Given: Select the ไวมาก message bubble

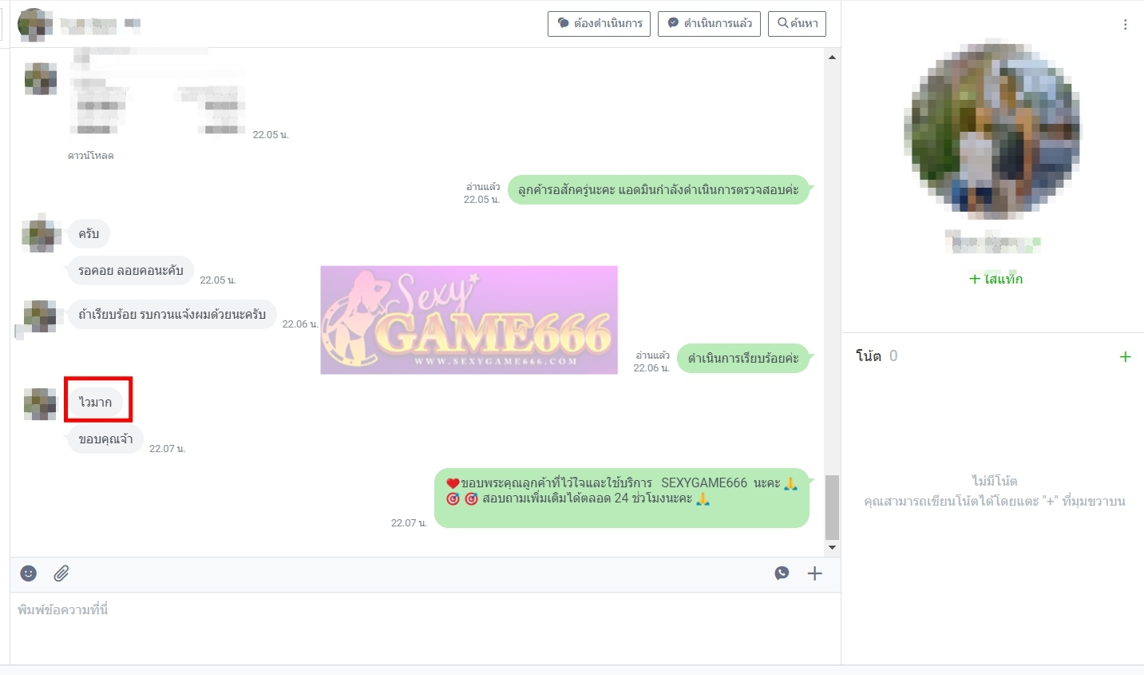Looking at the screenshot, I should [x=96, y=402].
